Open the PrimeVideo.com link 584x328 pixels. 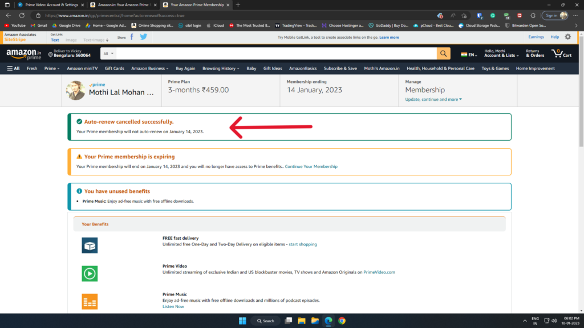coord(379,272)
